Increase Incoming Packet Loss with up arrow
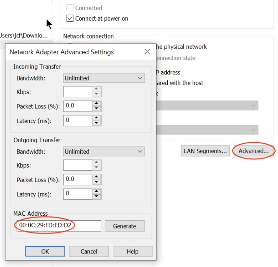 pos(97,103)
